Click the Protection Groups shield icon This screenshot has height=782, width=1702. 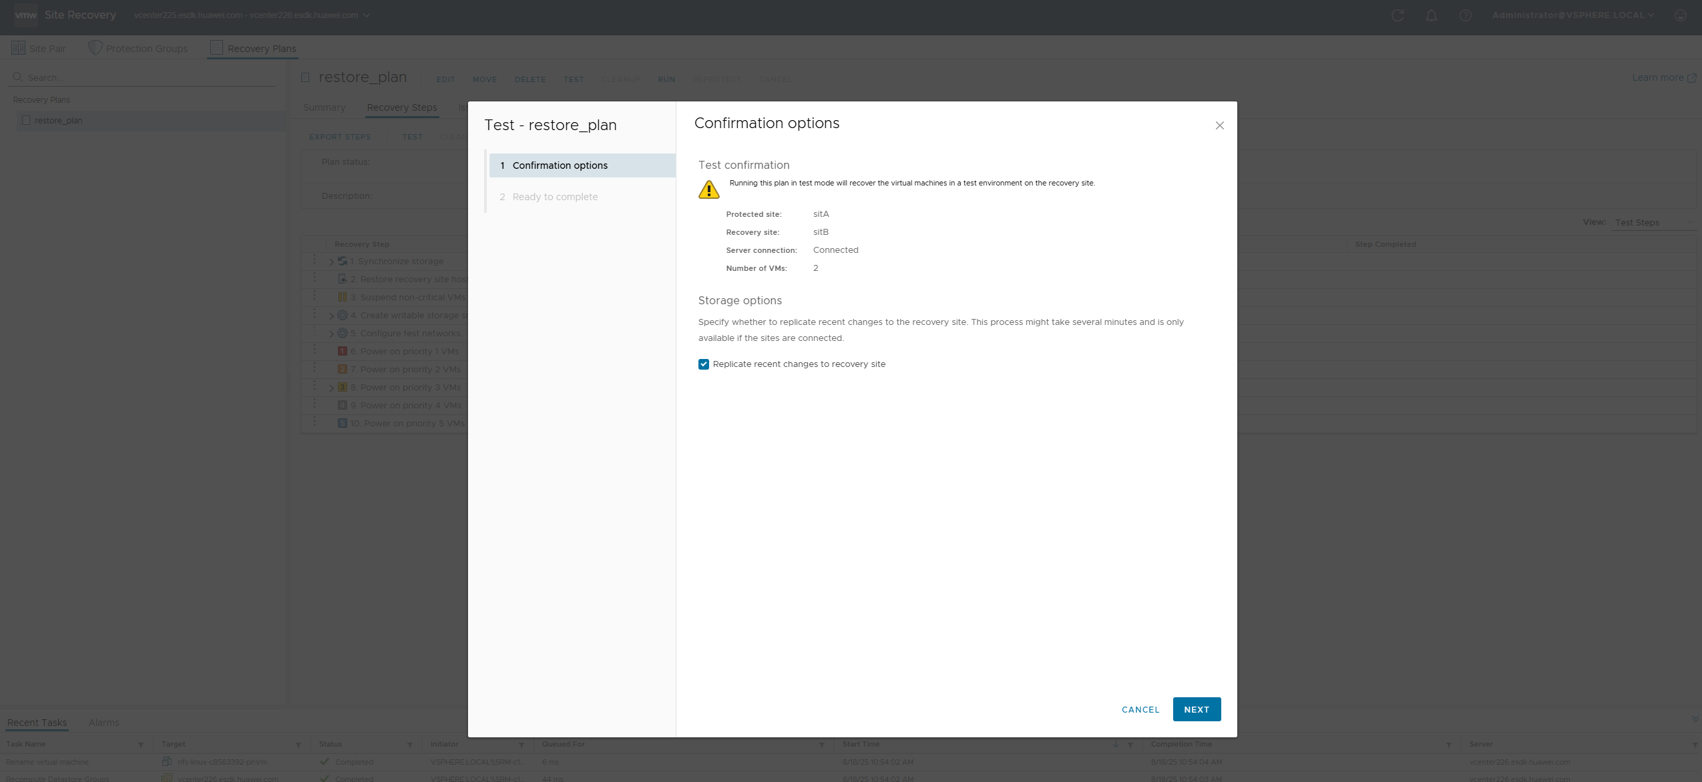(x=95, y=48)
